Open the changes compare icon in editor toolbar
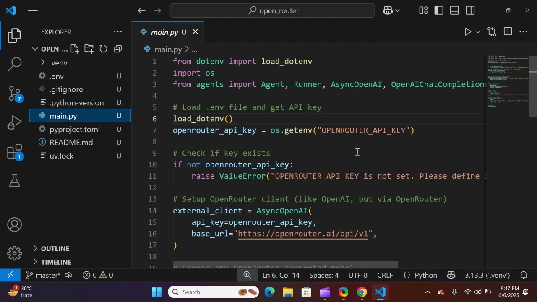This screenshot has width=537, height=302. click(492, 32)
